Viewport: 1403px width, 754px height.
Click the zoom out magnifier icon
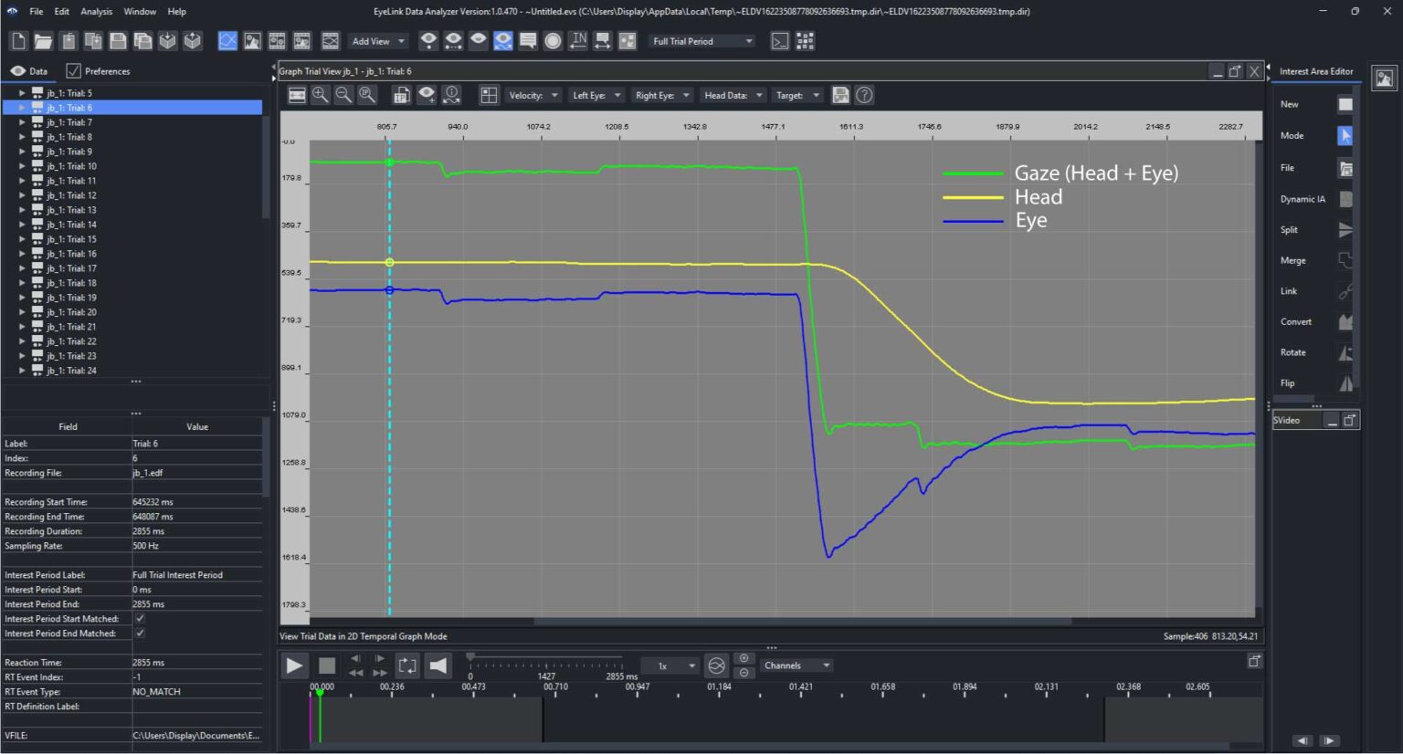343,95
